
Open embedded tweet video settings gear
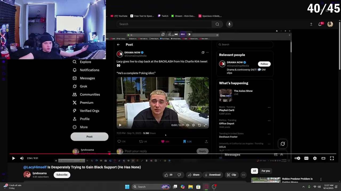[193, 125]
